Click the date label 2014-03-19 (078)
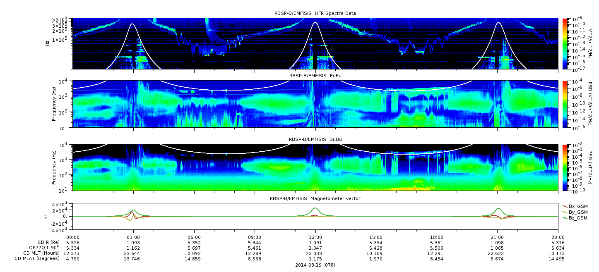The height and width of the screenshot is (272, 599). coord(315,265)
